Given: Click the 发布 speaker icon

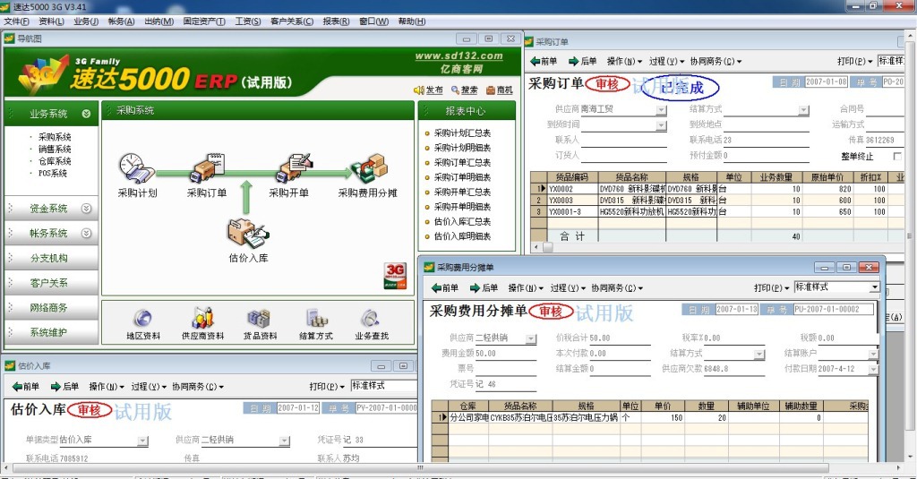Looking at the screenshot, I should (419, 90).
